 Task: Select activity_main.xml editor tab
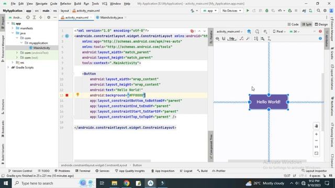click(76, 17)
